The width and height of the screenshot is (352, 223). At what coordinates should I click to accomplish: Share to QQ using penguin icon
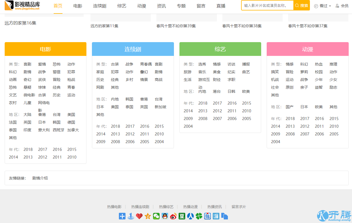tap(165, 216)
